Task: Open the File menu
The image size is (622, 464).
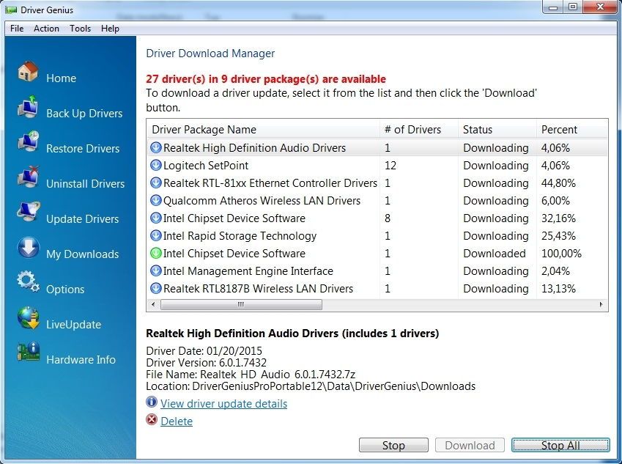Action: pos(17,29)
